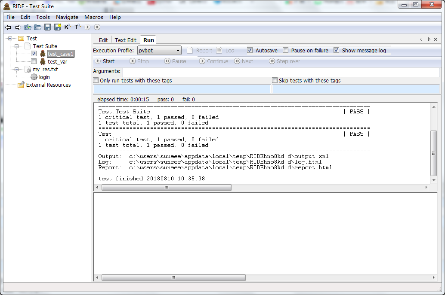The image size is (445, 295).
Task: Disable the Autosave option
Action: pos(250,50)
